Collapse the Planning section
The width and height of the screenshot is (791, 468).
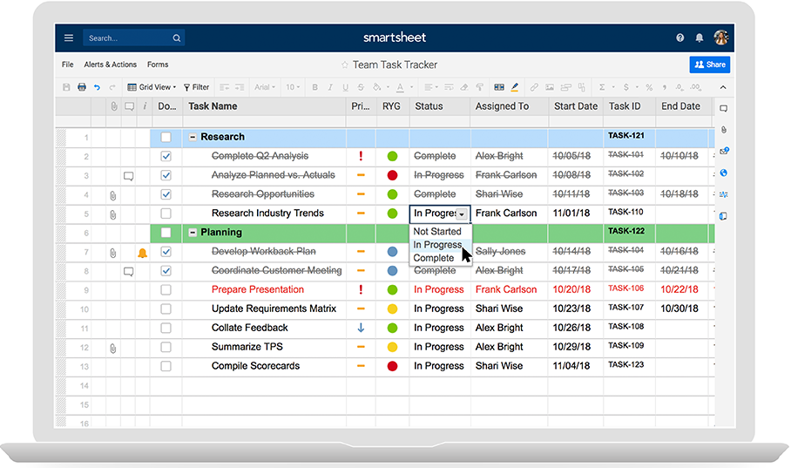193,233
